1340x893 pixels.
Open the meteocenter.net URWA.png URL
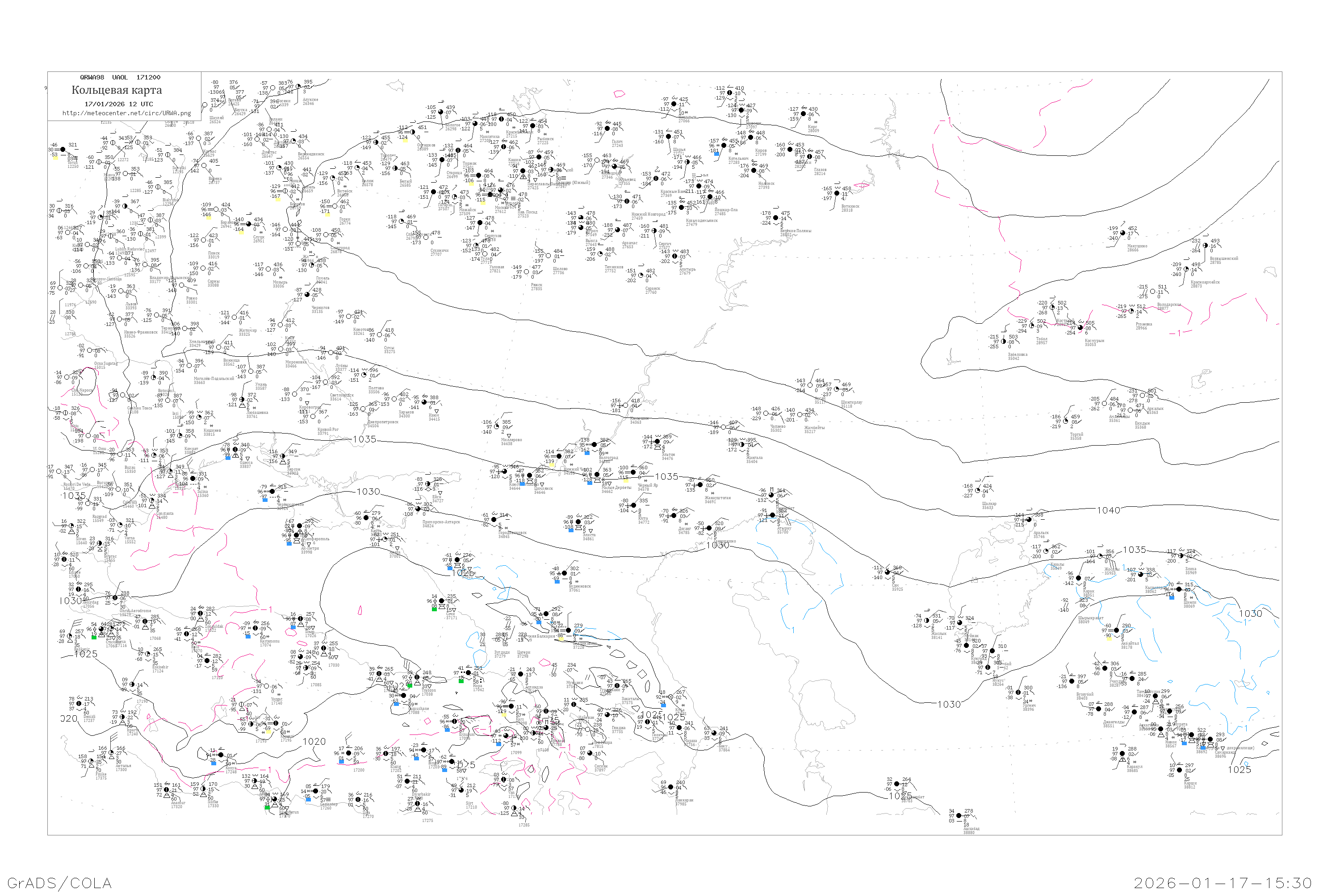pyautogui.click(x=126, y=113)
